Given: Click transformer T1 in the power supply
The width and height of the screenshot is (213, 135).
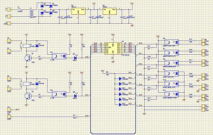Looking at the screenshot, I should [x=31, y=12].
